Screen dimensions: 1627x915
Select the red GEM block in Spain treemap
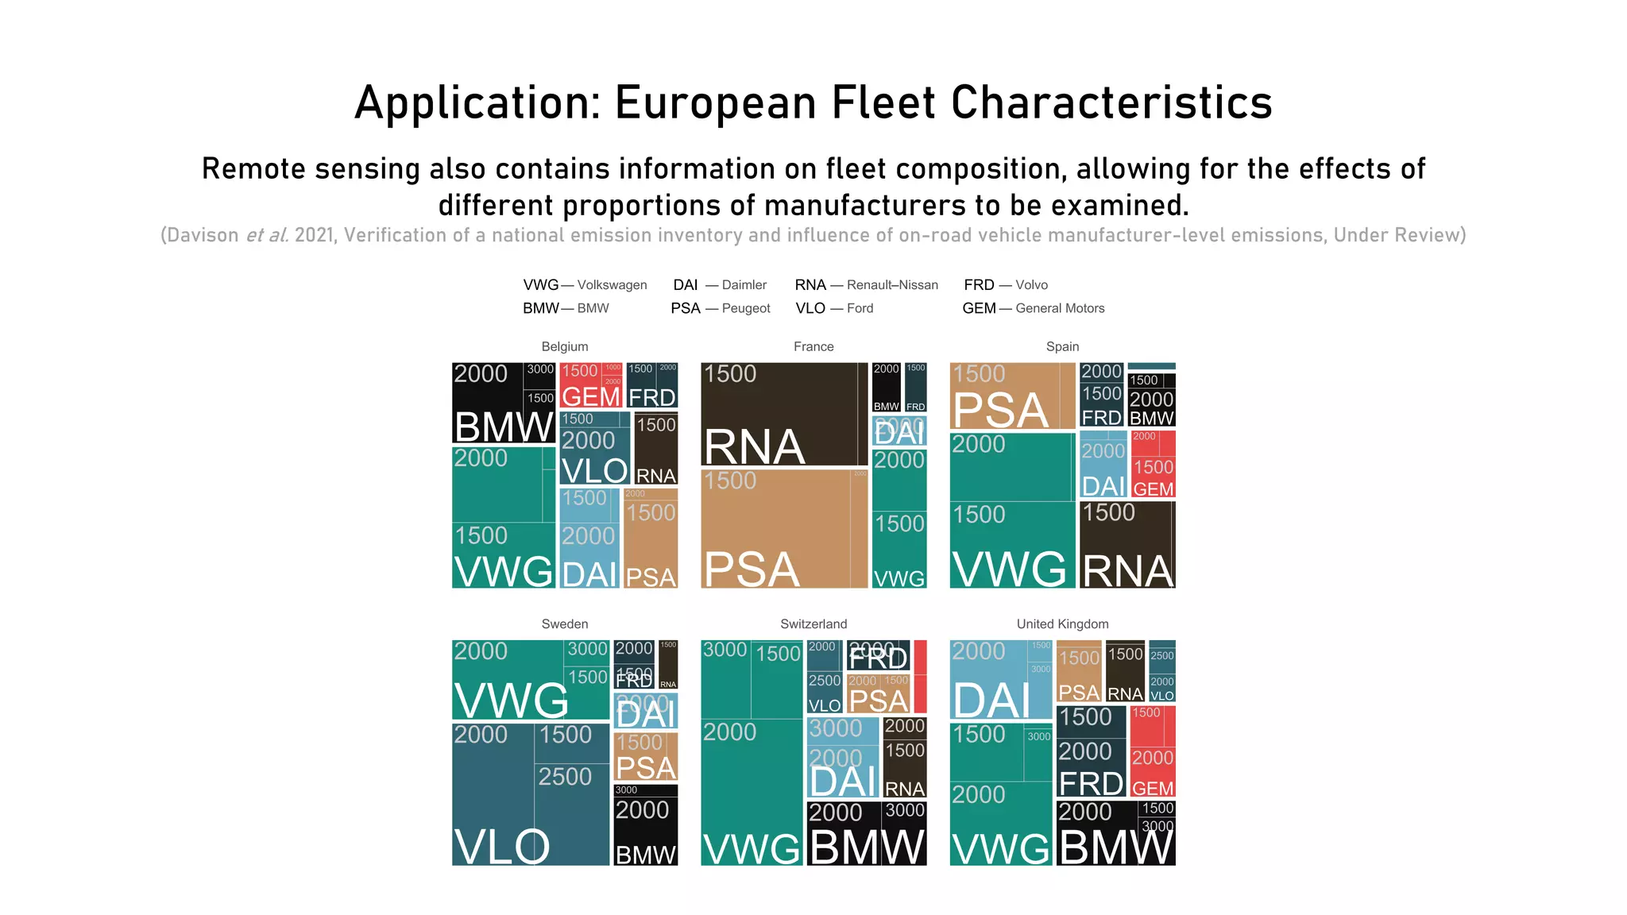click(x=1153, y=464)
